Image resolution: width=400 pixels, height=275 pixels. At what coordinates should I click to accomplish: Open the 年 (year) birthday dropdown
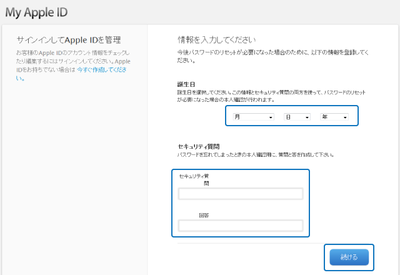coord(334,117)
